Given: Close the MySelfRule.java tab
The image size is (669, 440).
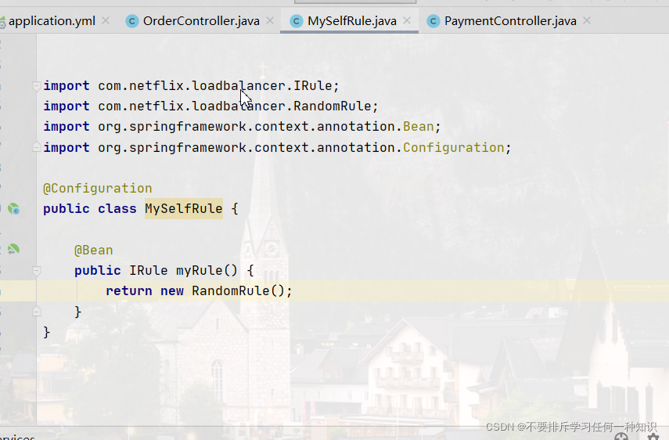Looking at the screenshot, I should point(407,20).
